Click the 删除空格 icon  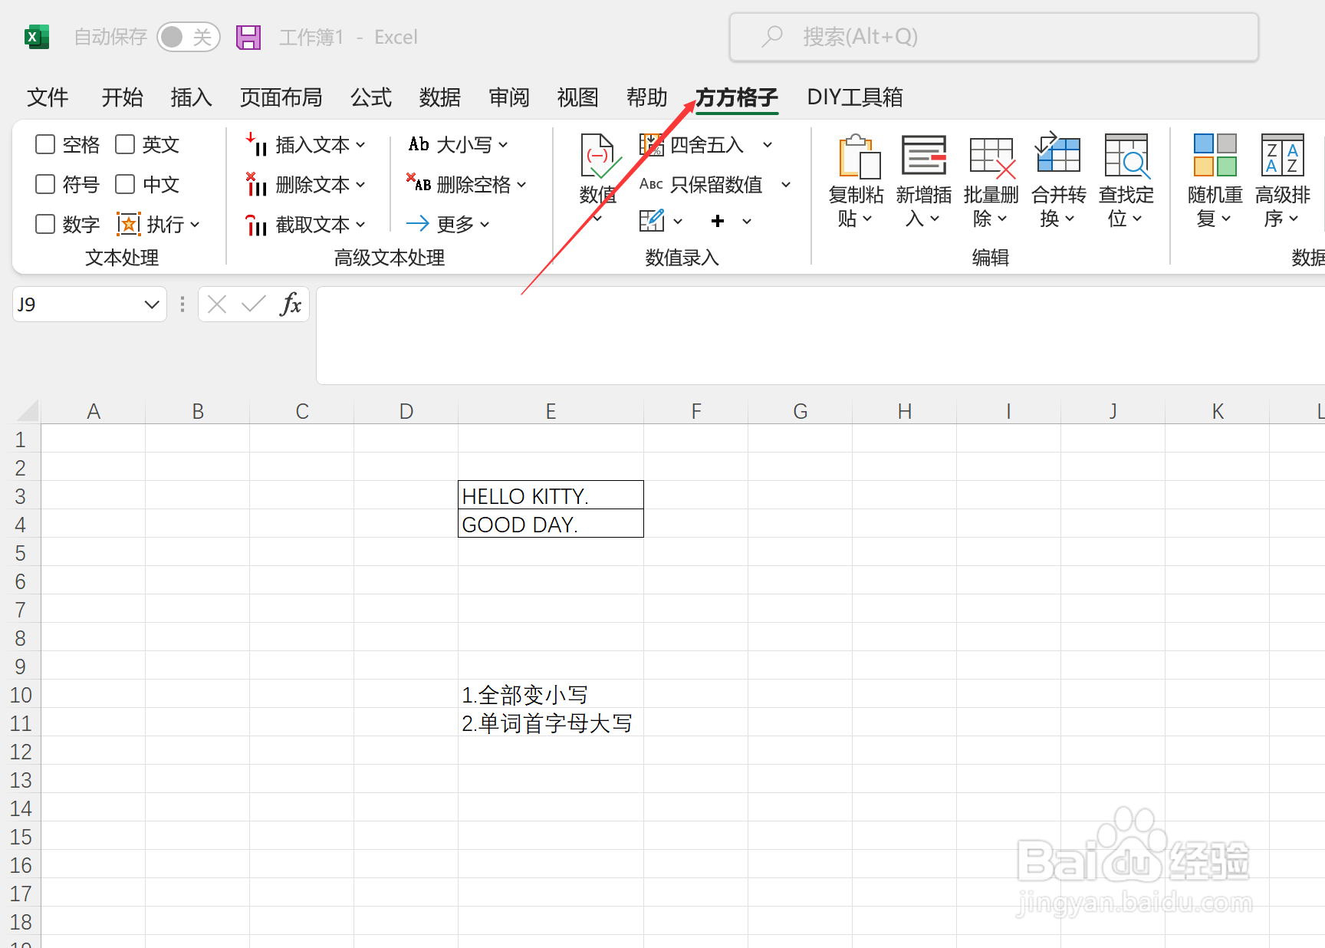pos(419,183)
